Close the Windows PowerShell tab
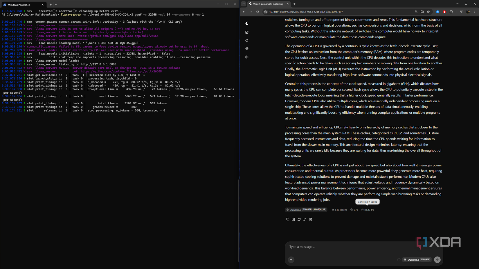 [x=42, y=5]
